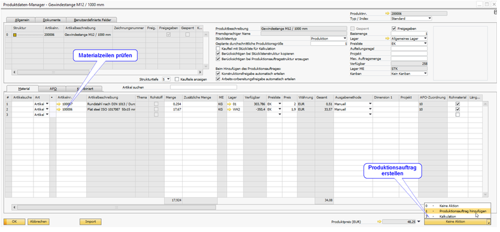
Task: Toggle Arbeitsvorbereitungsfreigabe automatisch erteilen
Action: [218, 79]
